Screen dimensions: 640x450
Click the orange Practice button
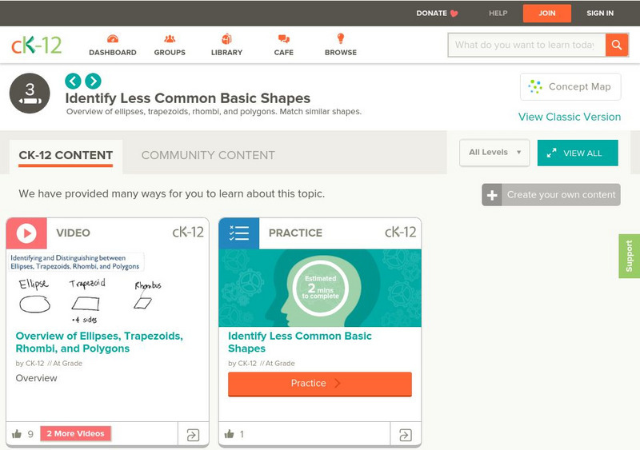319,384
